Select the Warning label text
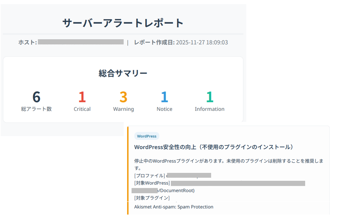 click(x=123, y=109)
